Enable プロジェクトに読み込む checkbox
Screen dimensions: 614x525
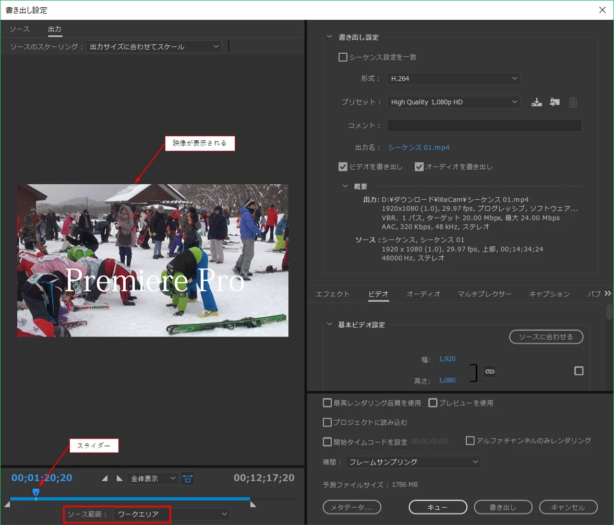(x=327, y=422)
